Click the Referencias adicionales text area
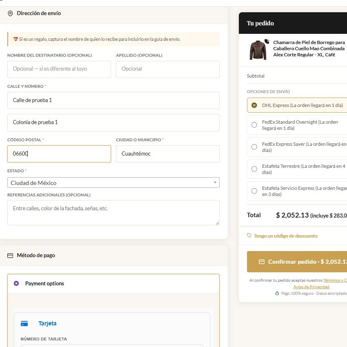 pyautogui.click(x=113, y=213)
